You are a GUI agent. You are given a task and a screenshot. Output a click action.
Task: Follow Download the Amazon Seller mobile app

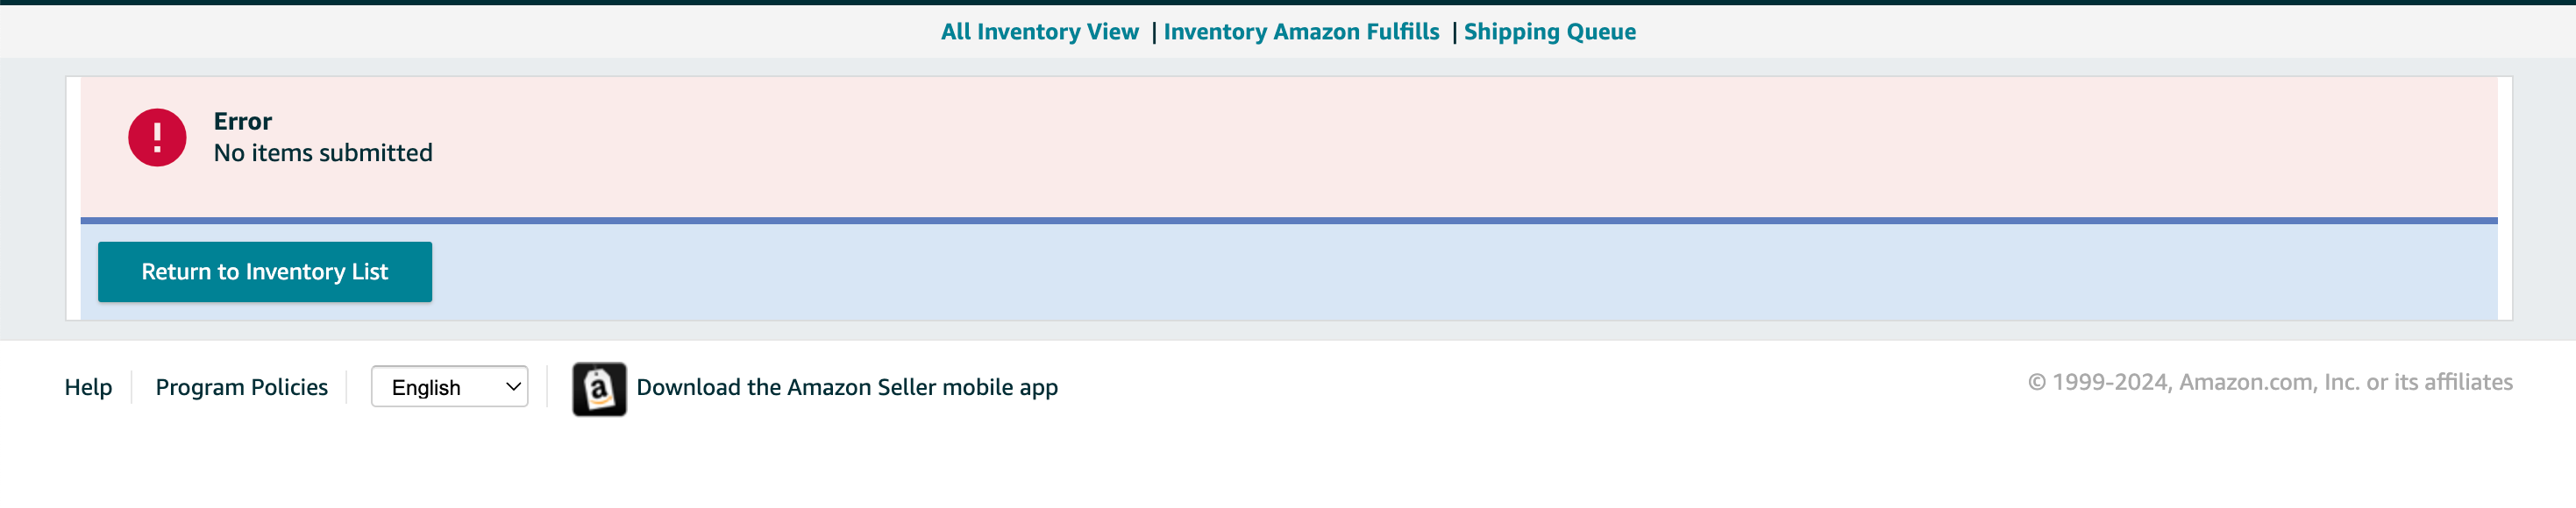(847, 387)
